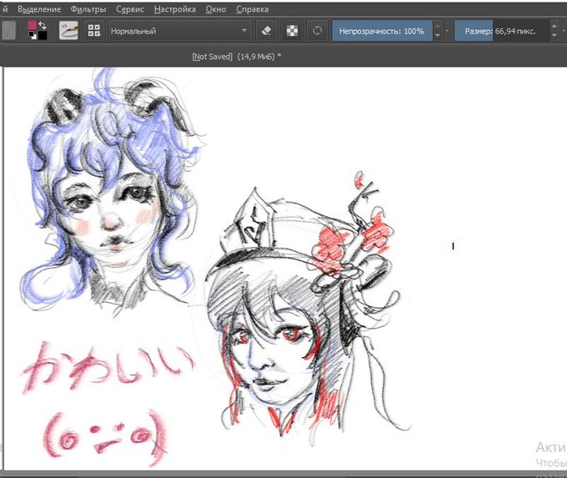Pick the black background color swatch
Image resolution: width=567 pixels, height=478 pixels.
43,36
